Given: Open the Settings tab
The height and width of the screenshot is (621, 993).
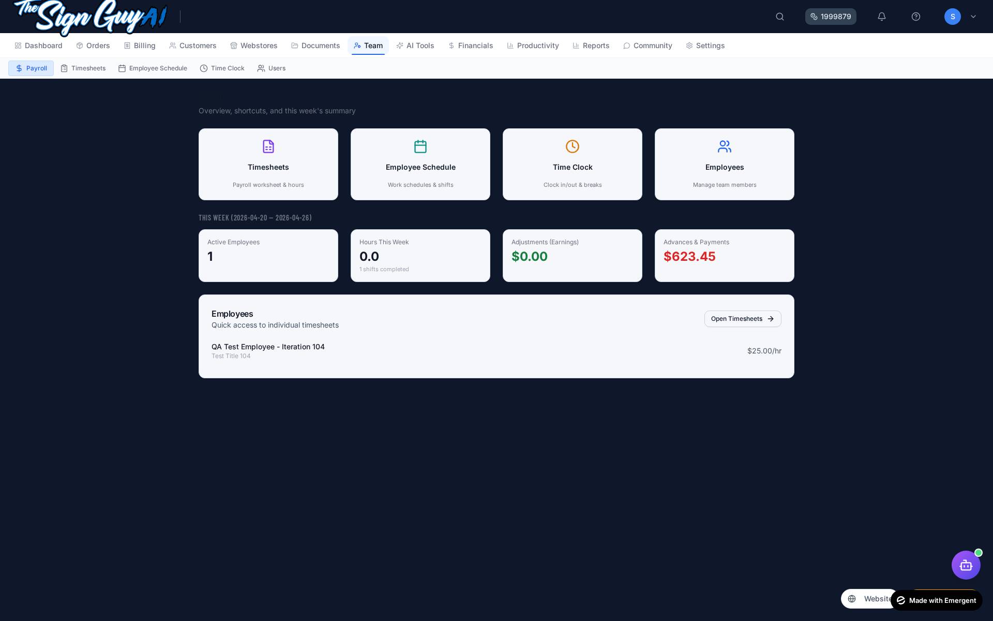Looking at the screenshot, I should tap(705, 46).
